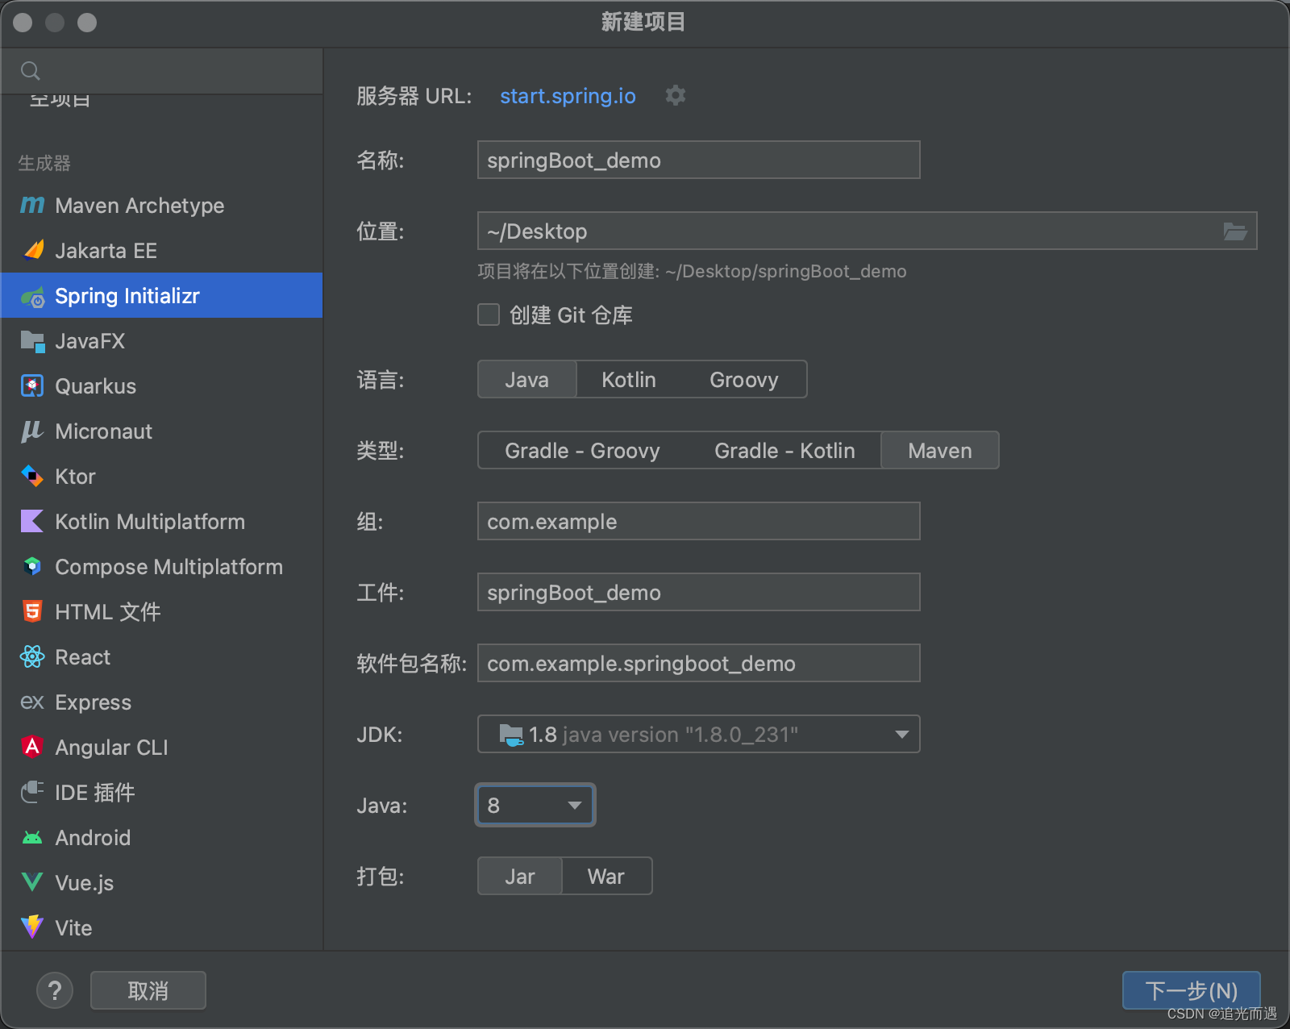Click the JavaFX icon
The height and width of the screenshot is (1029, 1290).
click(32, 342)
